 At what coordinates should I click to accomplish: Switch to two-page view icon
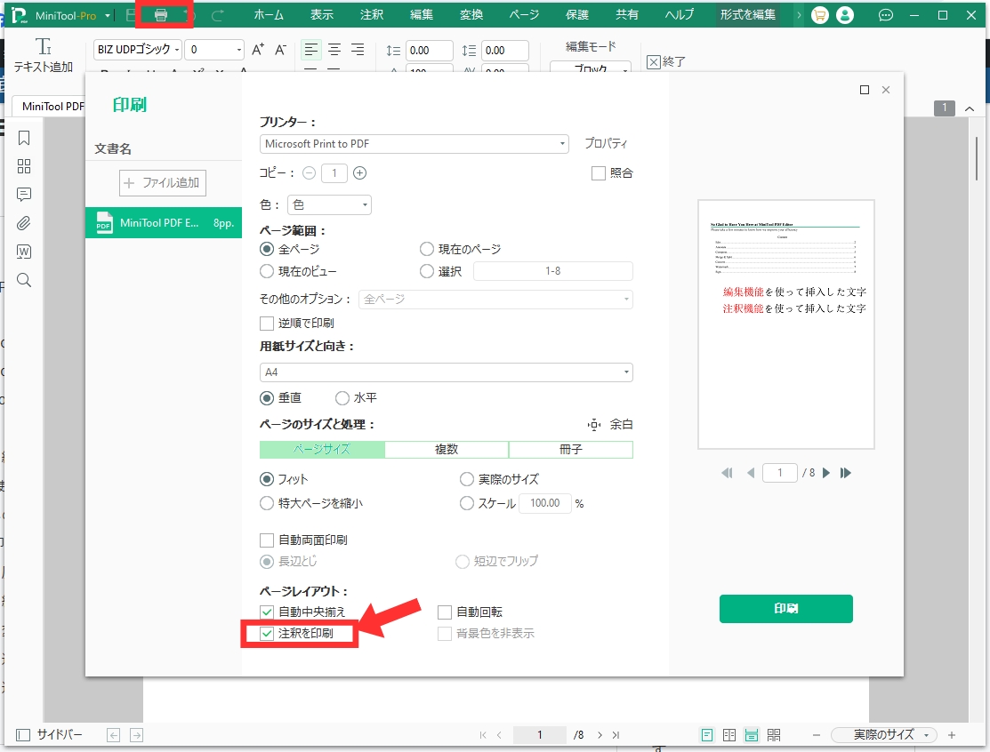729,735
